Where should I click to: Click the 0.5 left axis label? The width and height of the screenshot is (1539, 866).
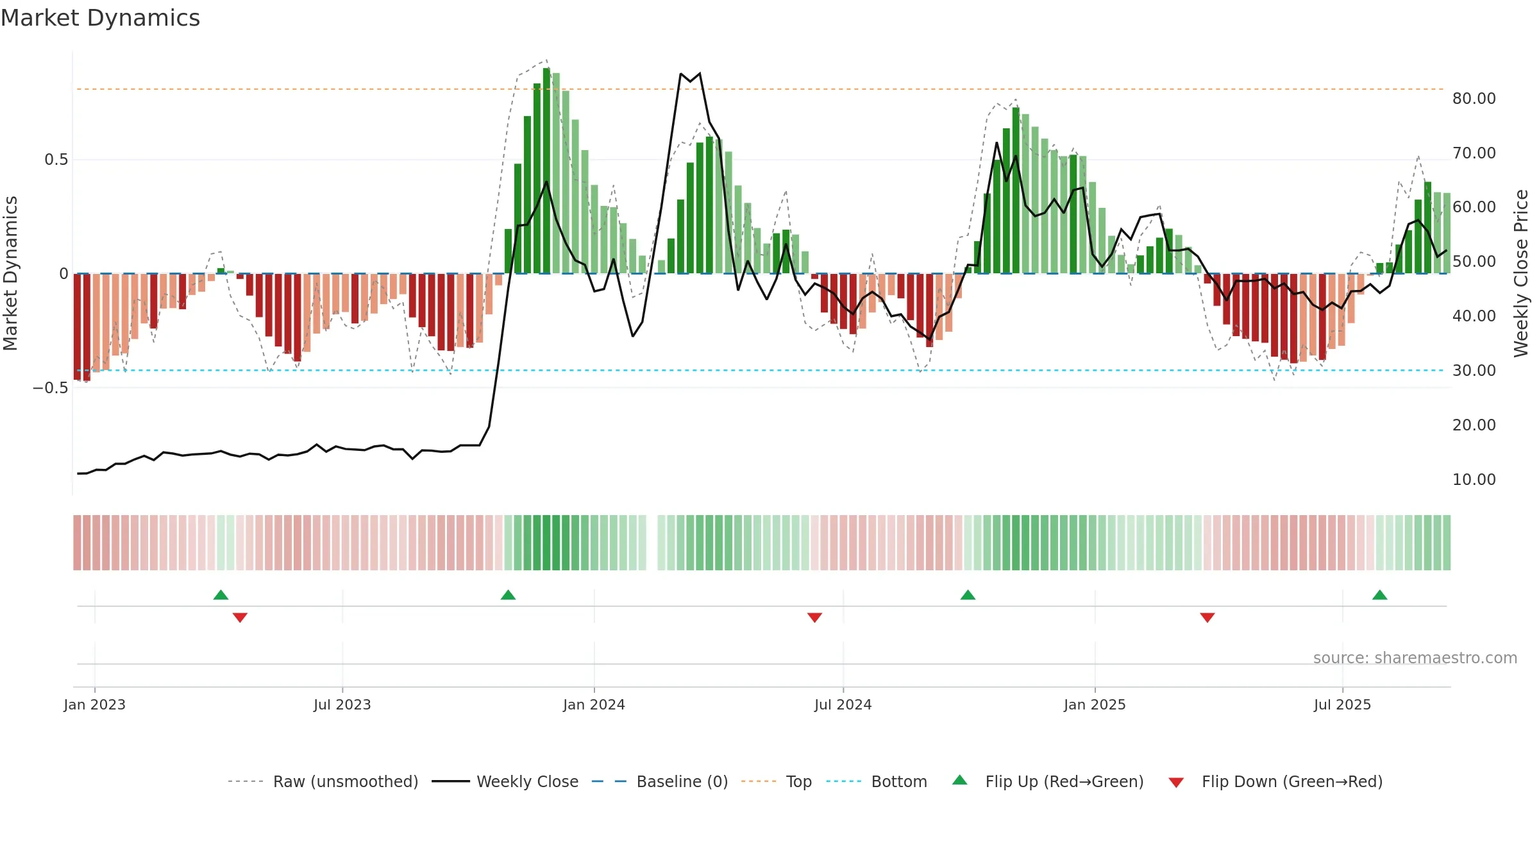(56, 159)
